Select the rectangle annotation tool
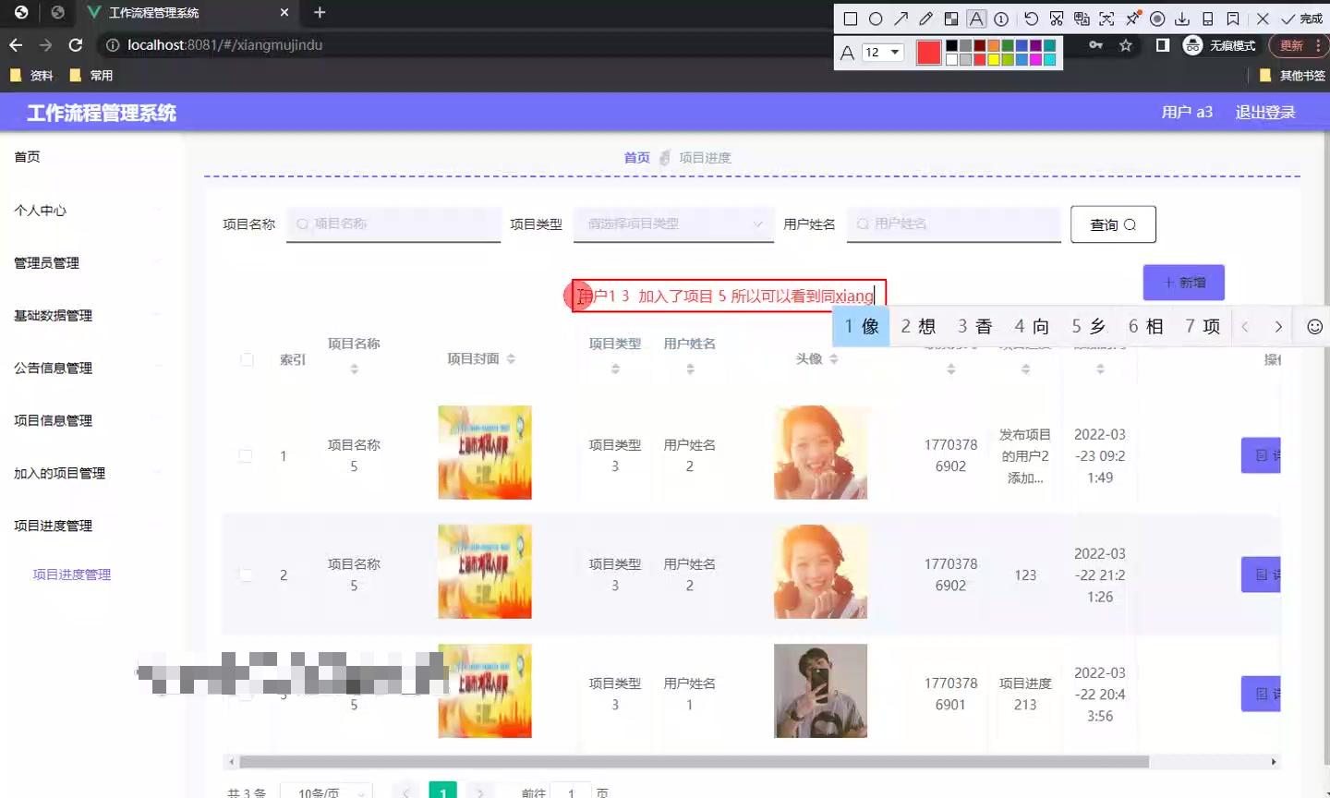Viewport: 1330px width, 798px height. coord(850,17)
